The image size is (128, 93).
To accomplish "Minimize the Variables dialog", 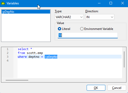I will pos(99,3).
